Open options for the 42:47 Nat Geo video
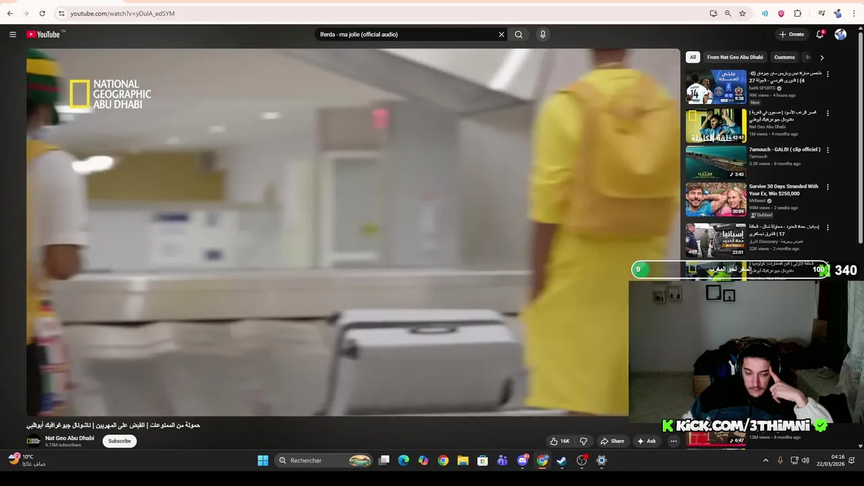The image size is (864, 486). tap(828, 113)
